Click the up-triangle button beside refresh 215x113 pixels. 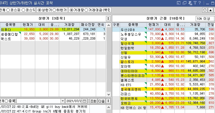[211, 10]
